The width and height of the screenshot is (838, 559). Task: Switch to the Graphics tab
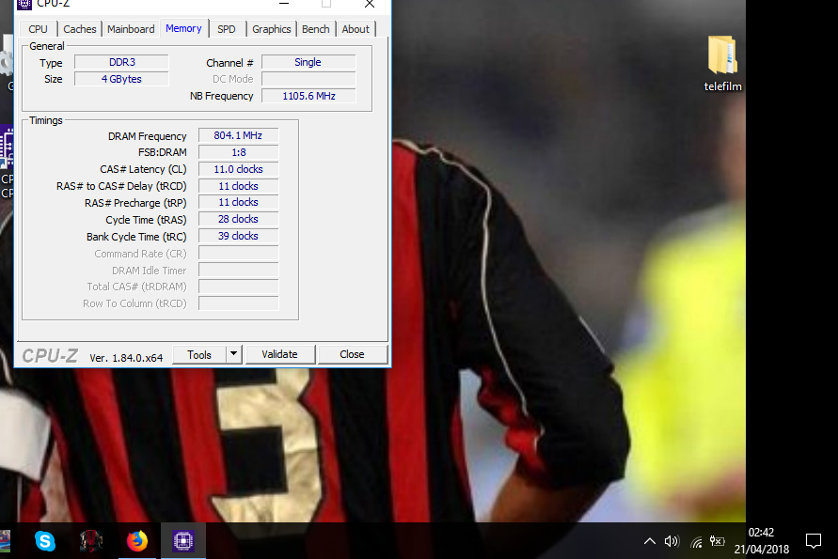[x=272, y=29]
